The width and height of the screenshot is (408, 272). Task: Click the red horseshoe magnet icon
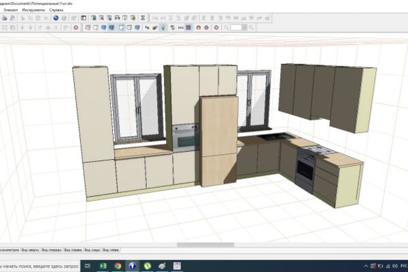tap(199, 27)
